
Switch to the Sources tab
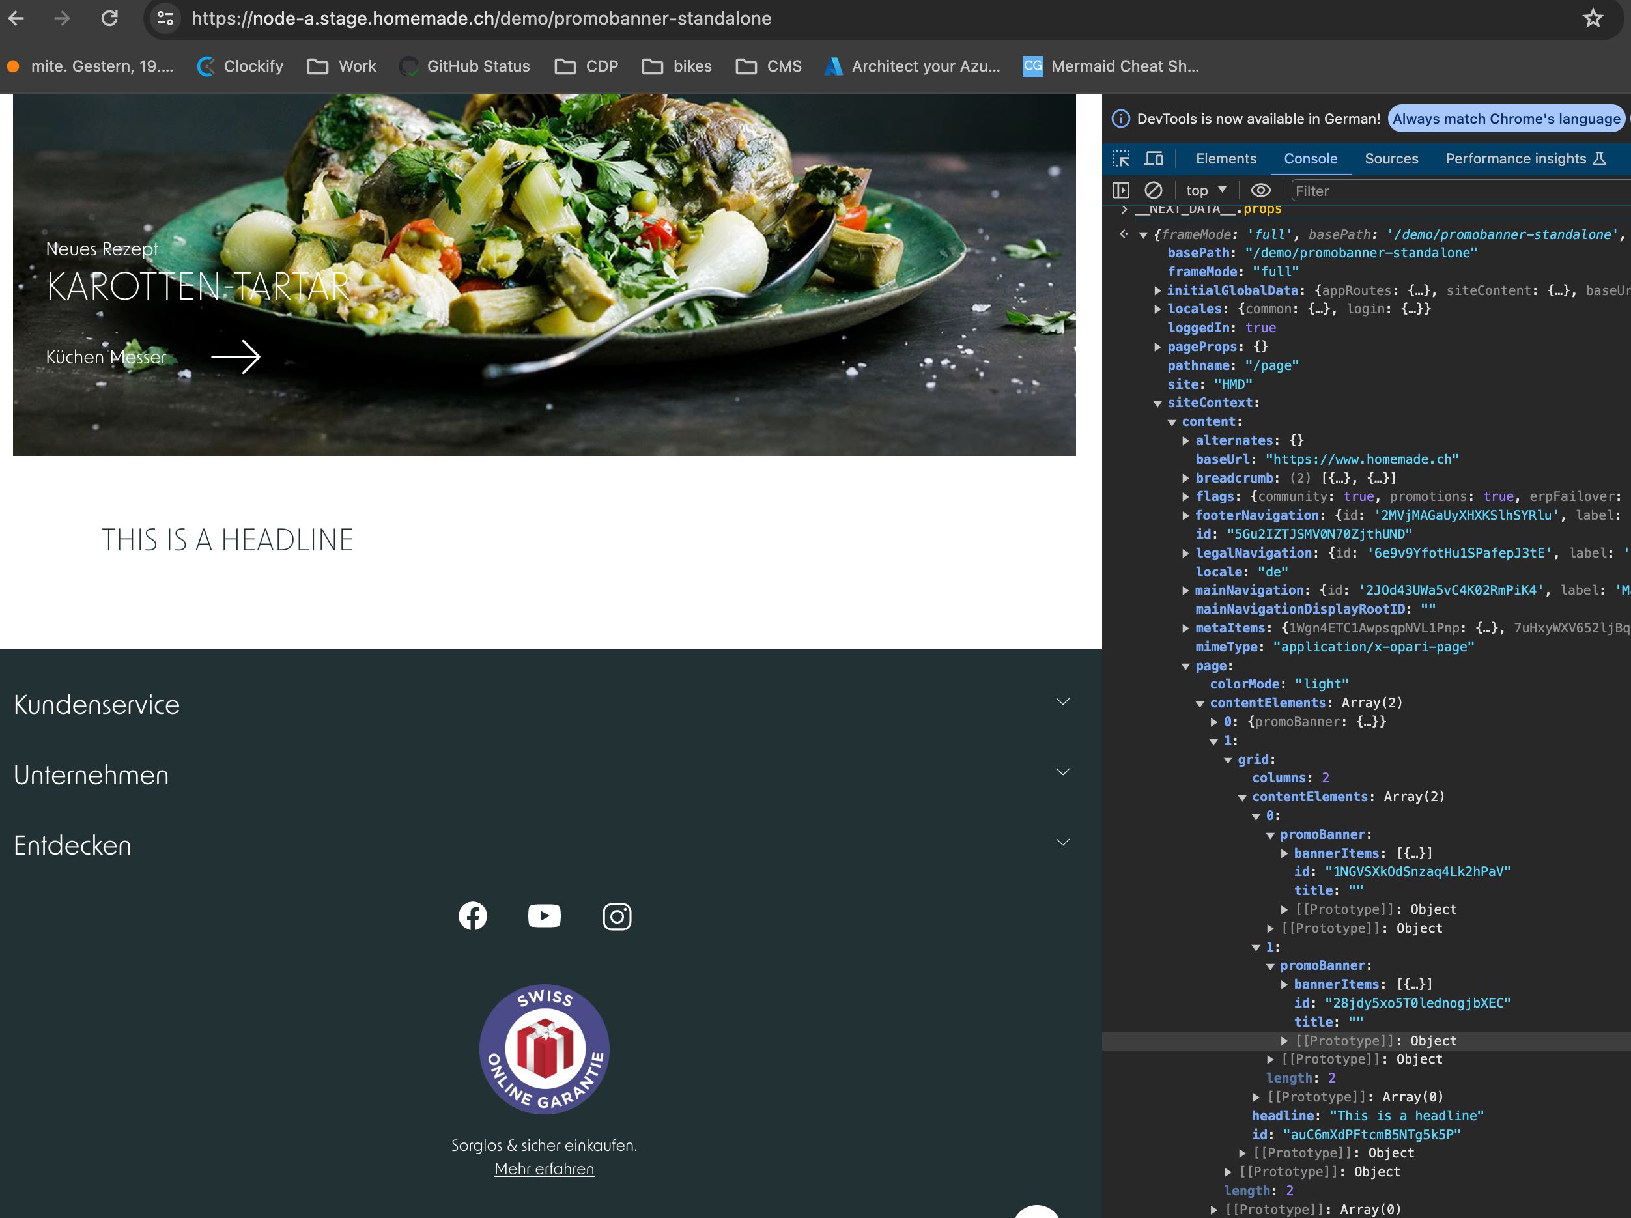[1391, 158]
